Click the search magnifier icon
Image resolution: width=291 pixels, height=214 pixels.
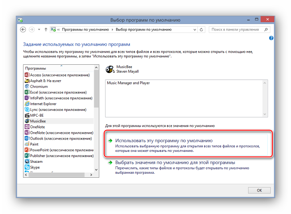tap(266, 29)
